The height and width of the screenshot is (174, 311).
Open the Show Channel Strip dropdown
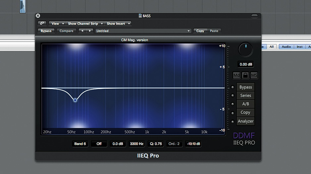click(x=85, y=23)
